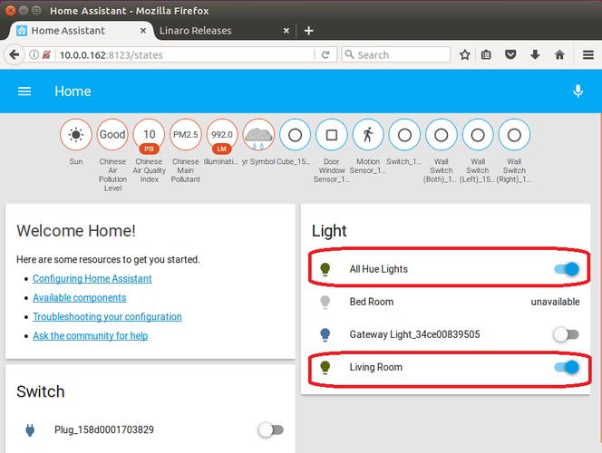The width and height of the screenshot is (602, 453).
Task: Click the Firefox Search box
Action: (x=396, y=55)
